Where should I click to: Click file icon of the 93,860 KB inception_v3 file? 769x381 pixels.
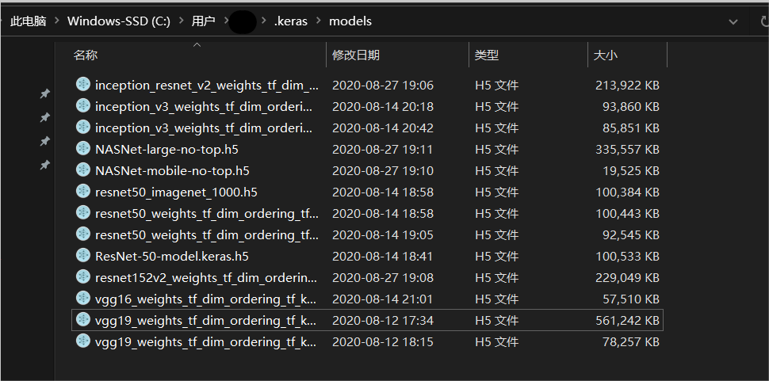[83, 106]
